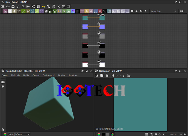188x136 pixels.
Task: Open the wrench tools dropdown
Action: coord(58,7)
